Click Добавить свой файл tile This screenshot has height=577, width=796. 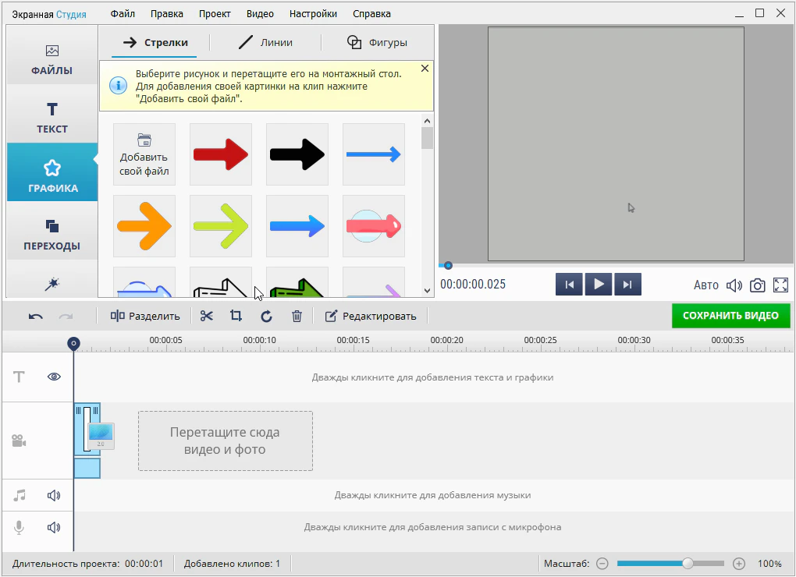coord(144,154)
